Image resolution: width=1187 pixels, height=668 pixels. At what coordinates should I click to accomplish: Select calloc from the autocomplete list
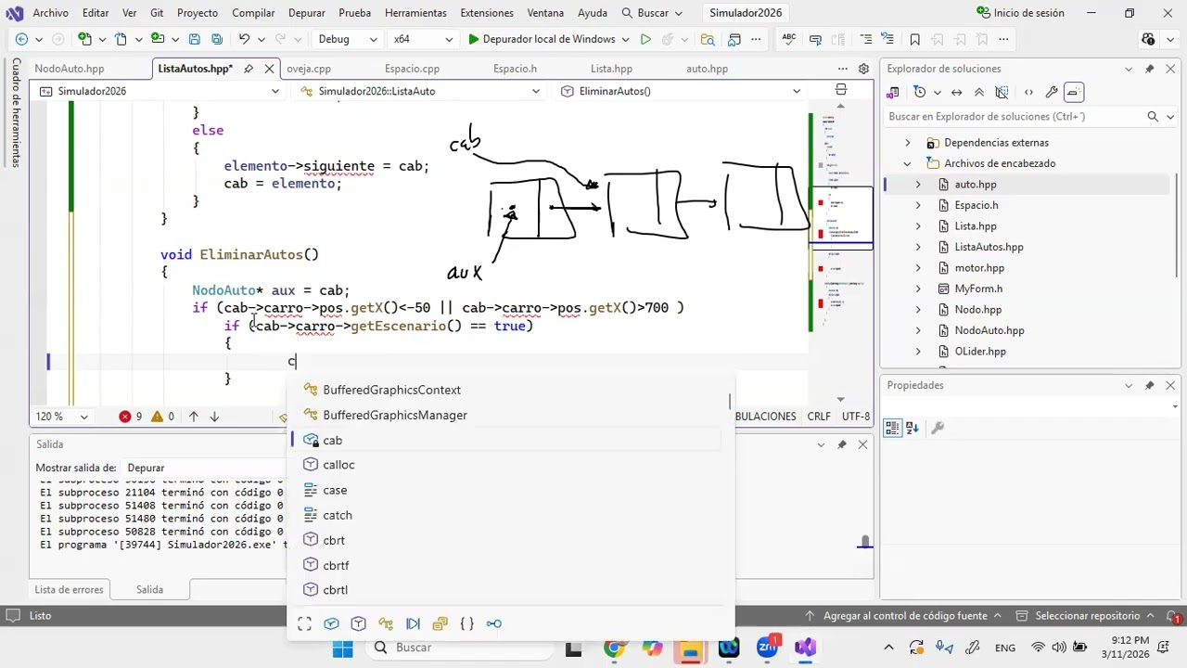(x=338, y=465)
